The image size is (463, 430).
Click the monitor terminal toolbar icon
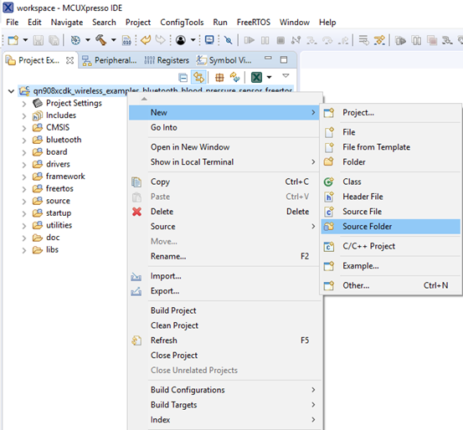[209, 40]
